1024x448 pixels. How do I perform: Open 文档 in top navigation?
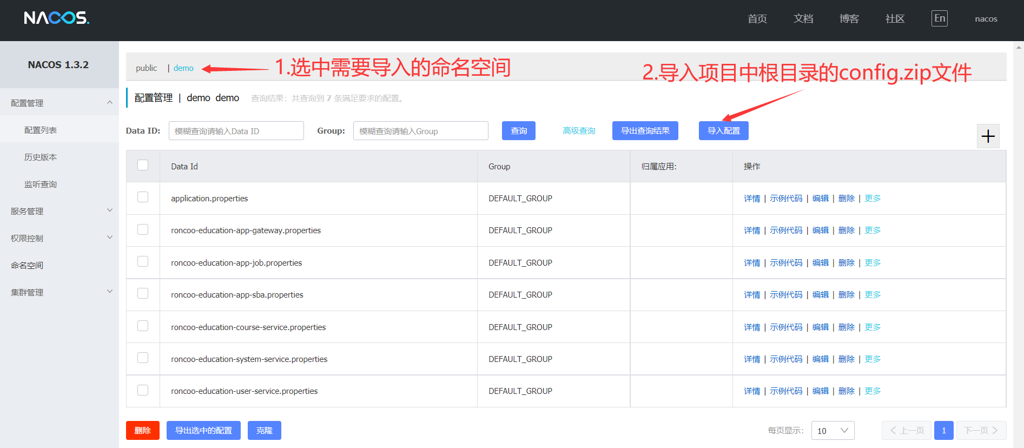[803, 19]
